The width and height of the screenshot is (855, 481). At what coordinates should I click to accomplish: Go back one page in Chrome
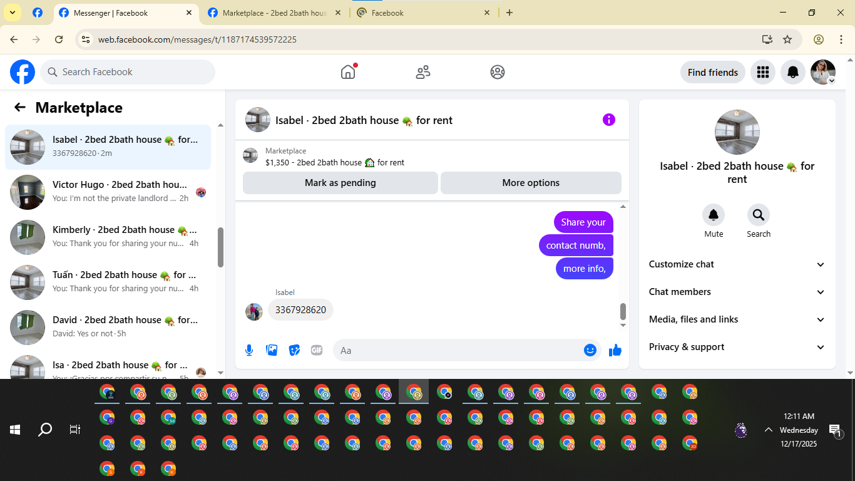14,39
